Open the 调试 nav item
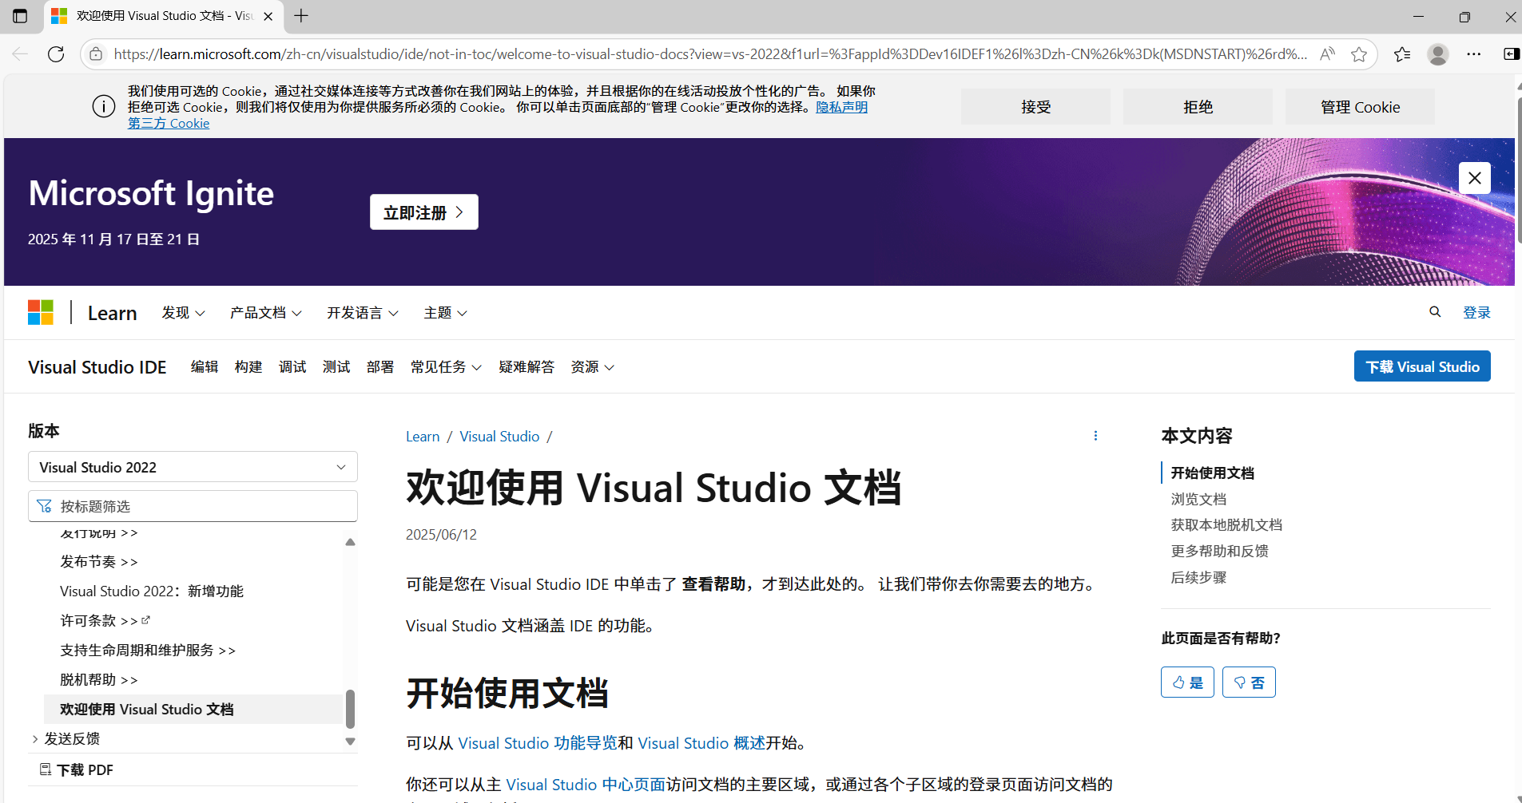Viewport: 1522px width, 803px height. tap(292, 367)
